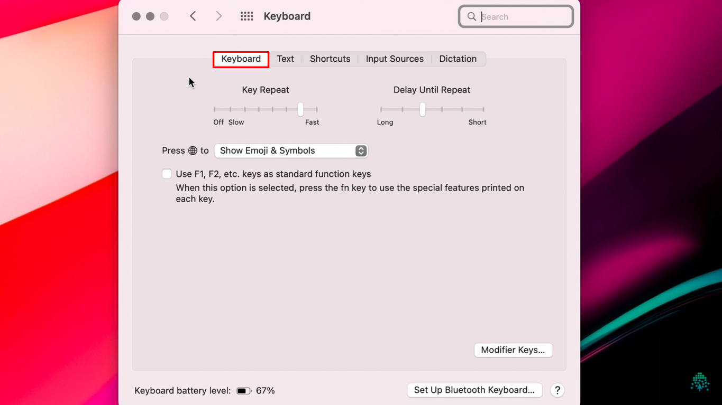This screenshot has width=722, height=405.
Task: Switch to the Dictation tab
Action: [458, 59]
